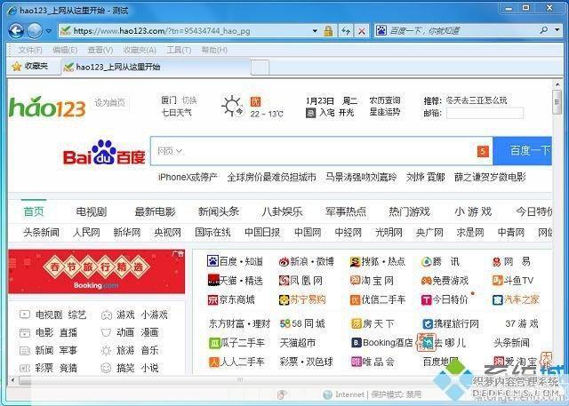Open the 人民网 news site link
Screen dimensions: 569x406
point(86,232)
